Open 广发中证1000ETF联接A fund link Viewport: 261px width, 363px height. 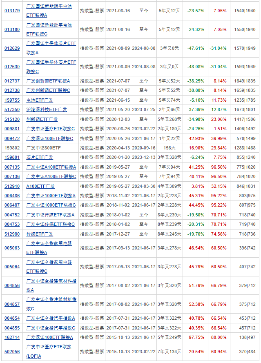[x=51, y=196]
